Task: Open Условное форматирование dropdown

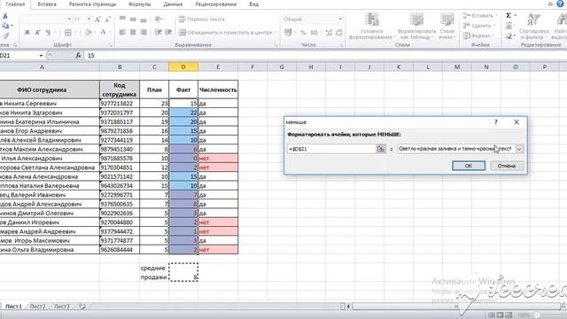Action: click(x=371, y=26)
